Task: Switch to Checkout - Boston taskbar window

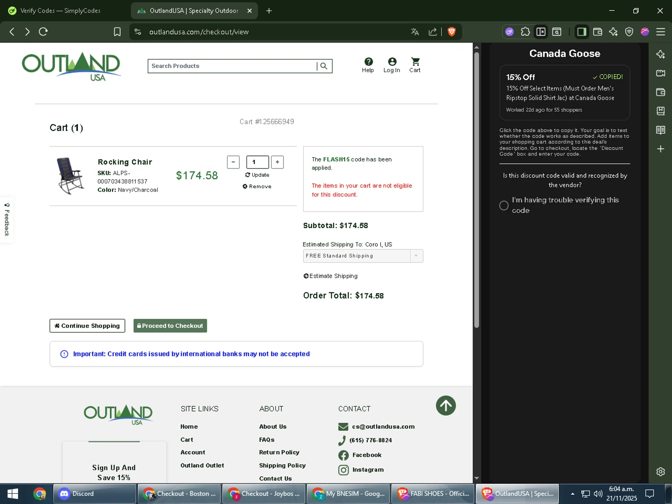Action: tap(180, 494)
